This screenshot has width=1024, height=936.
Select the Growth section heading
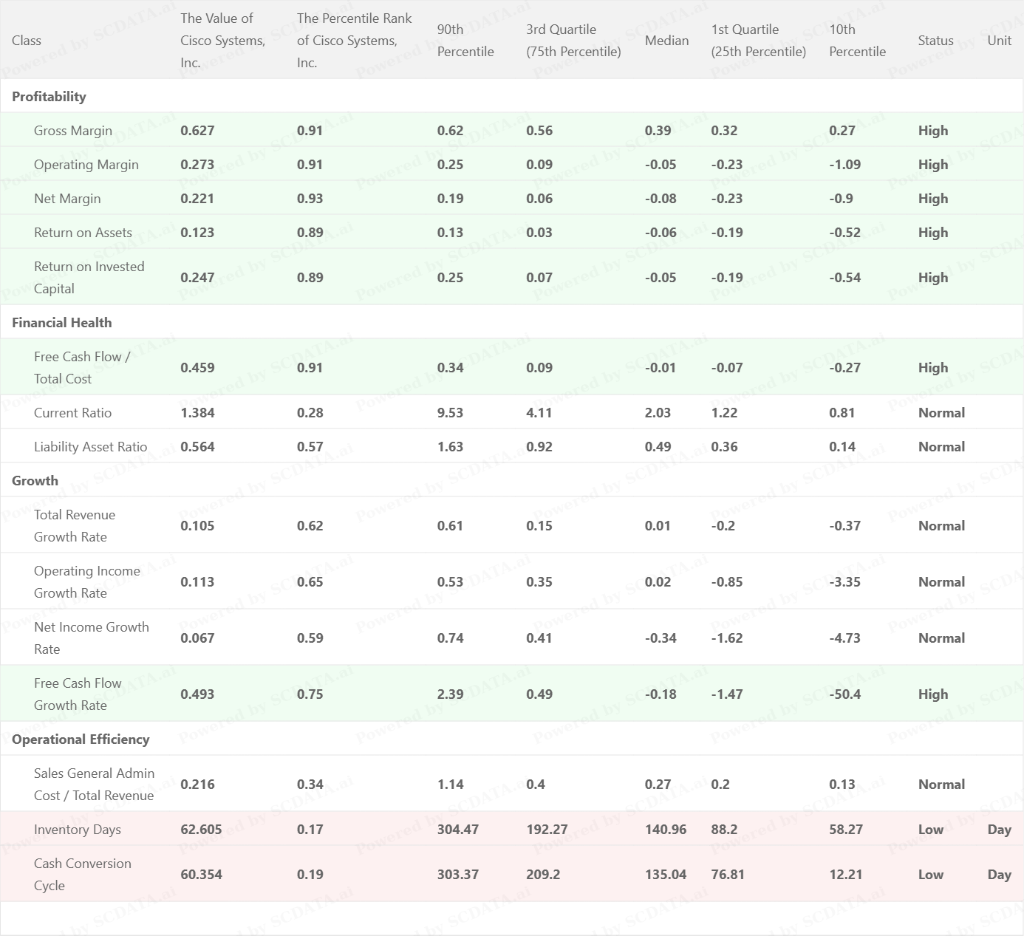point(35,481)
